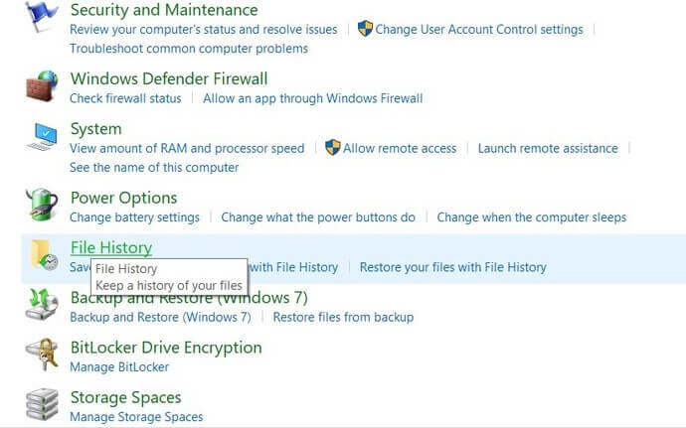Open Change what the power buttons do
The image size is (686, 428).
coord(318,217)
